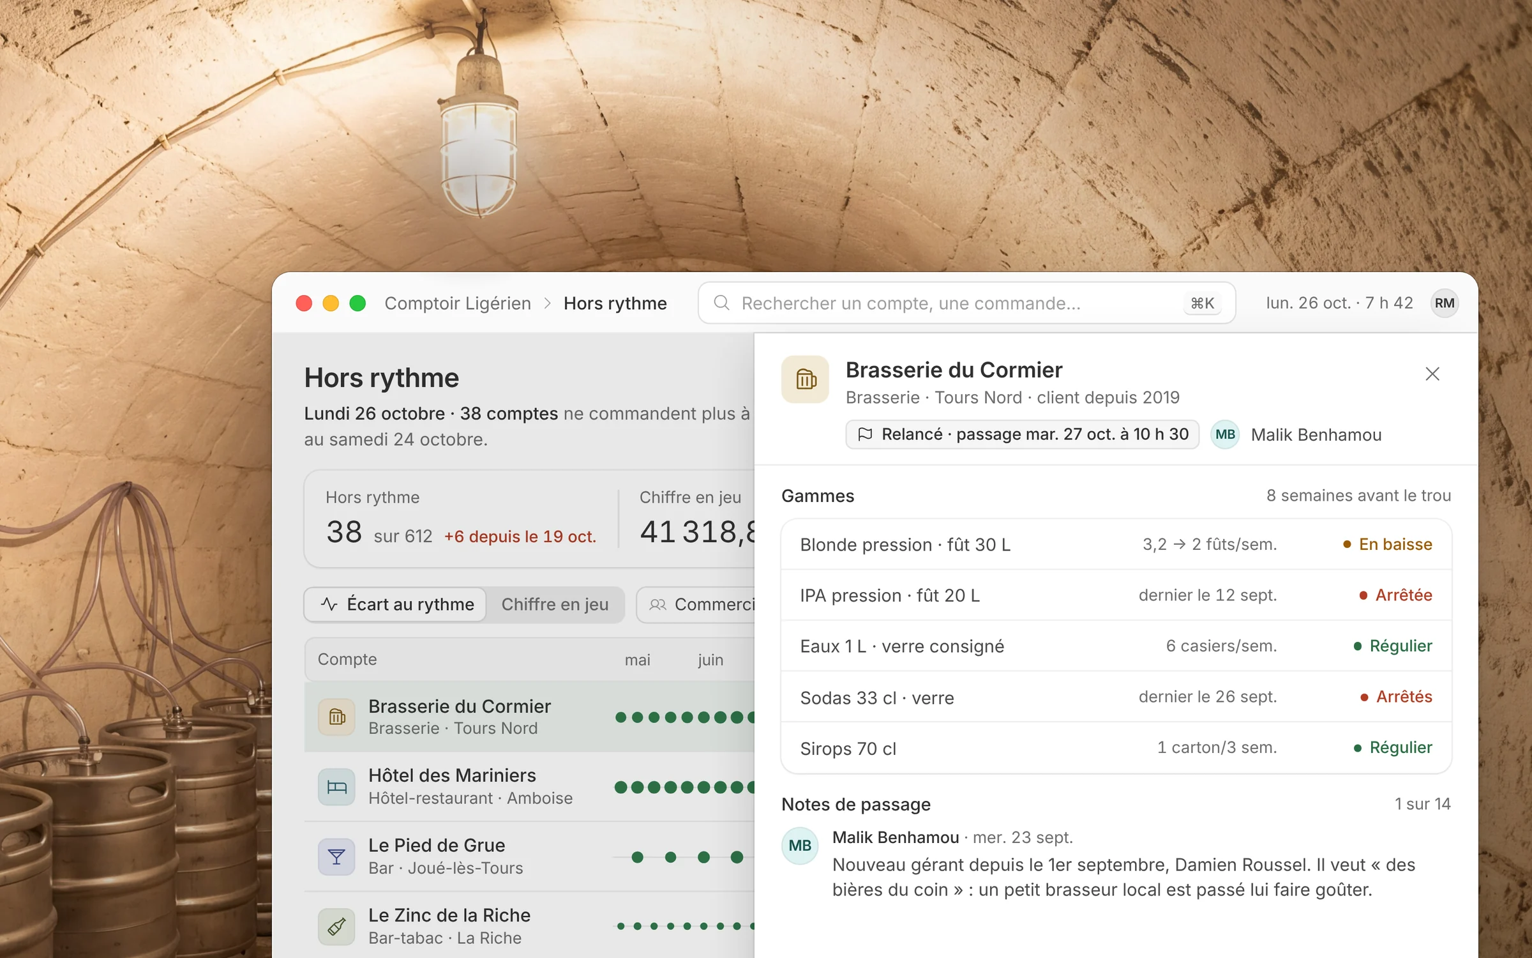Click the ⌘K shortcut badge
The height and width of the screenshot is (958, 1532).
(x=1203, y=303)
